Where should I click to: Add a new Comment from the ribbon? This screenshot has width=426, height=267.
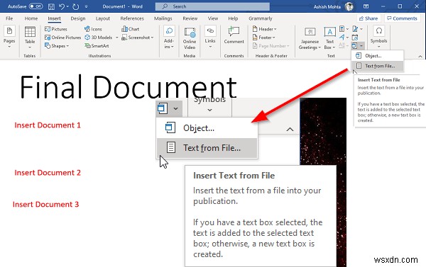coord(234,35)
